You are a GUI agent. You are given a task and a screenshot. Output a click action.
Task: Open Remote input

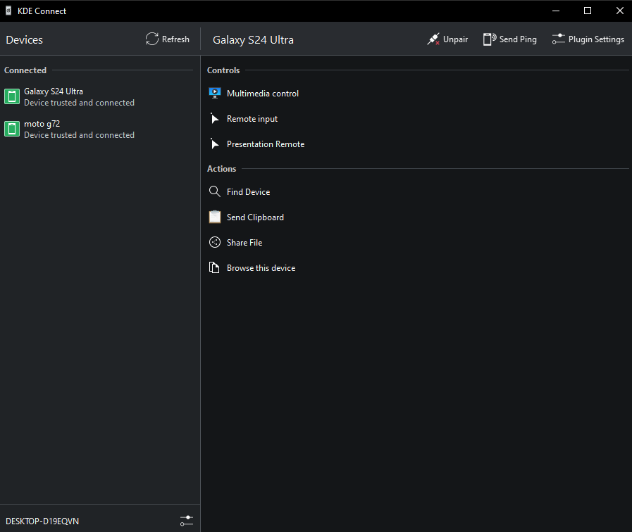[417, 118]
